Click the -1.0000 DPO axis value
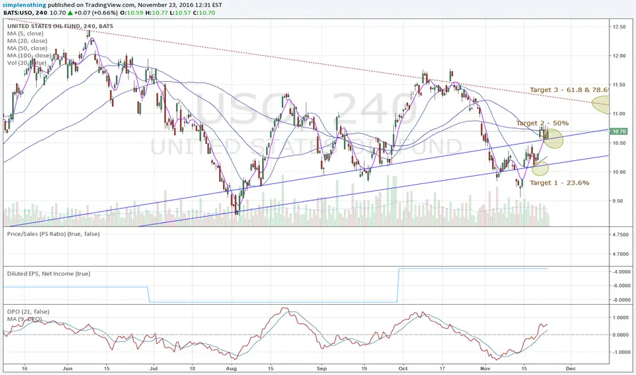 click(x=620, y=352)
